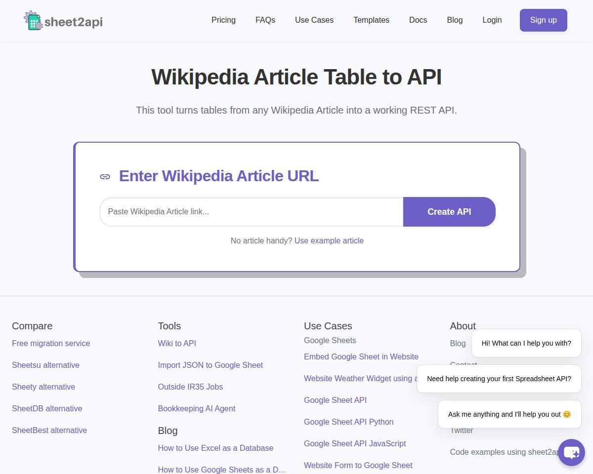Viewport: 593px width, 474px height.
Task: Open SheetBest alternative link
Action: point(49,430)
